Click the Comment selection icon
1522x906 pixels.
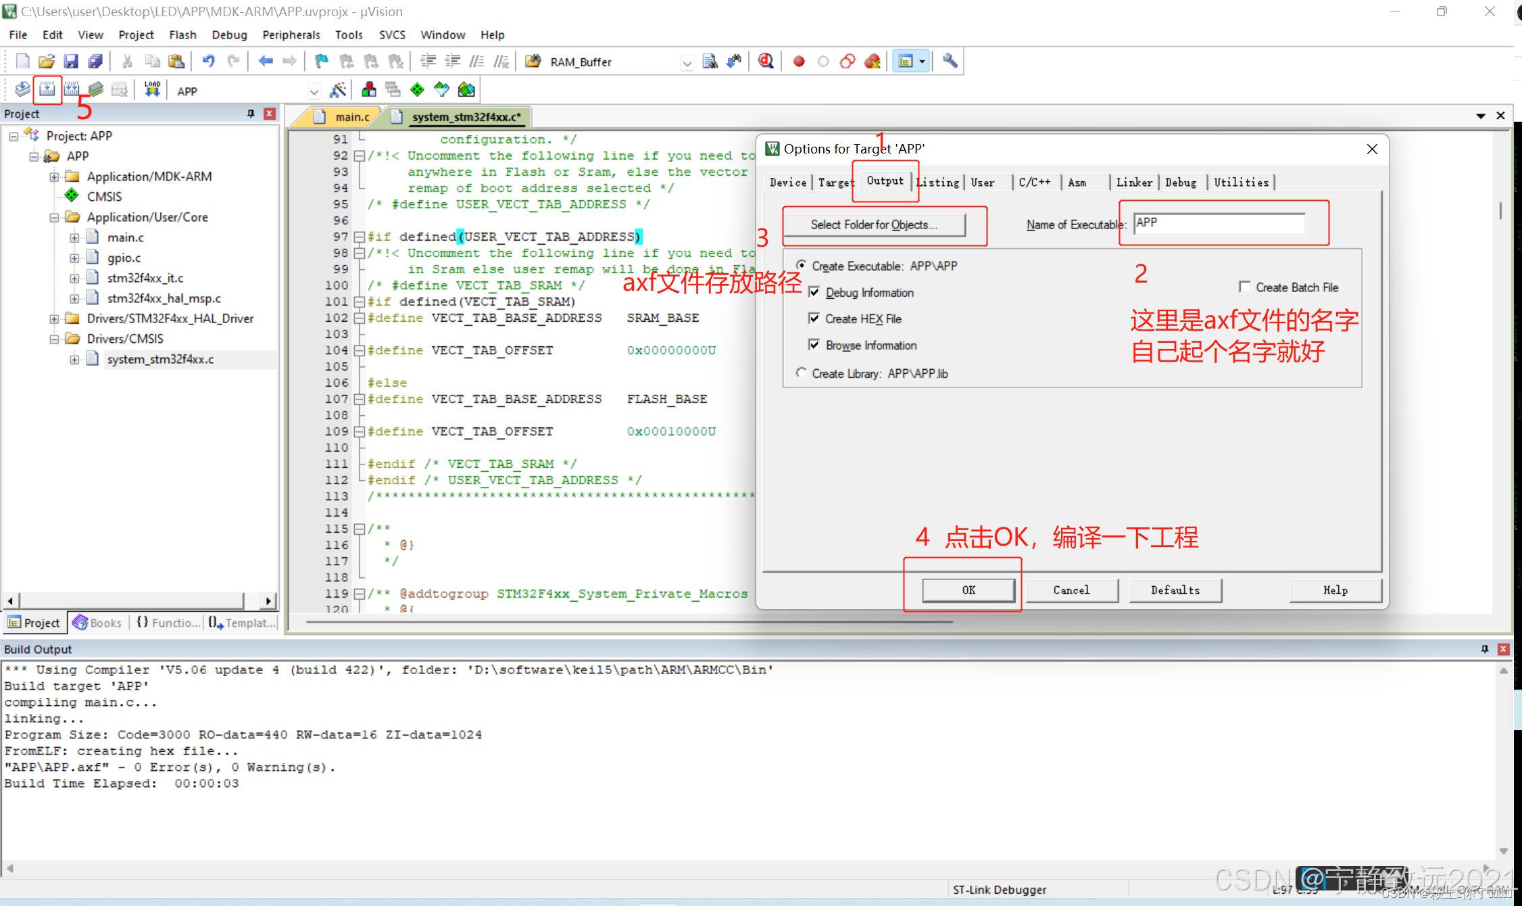(476, 62)
